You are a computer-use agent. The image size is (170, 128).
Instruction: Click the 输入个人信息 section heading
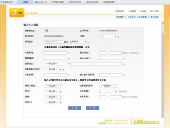click(x=31, y=25)
